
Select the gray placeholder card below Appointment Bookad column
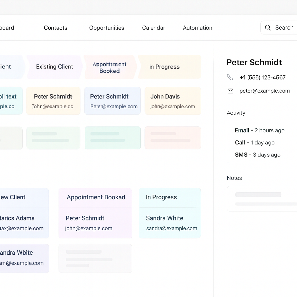tap(95, 258)
